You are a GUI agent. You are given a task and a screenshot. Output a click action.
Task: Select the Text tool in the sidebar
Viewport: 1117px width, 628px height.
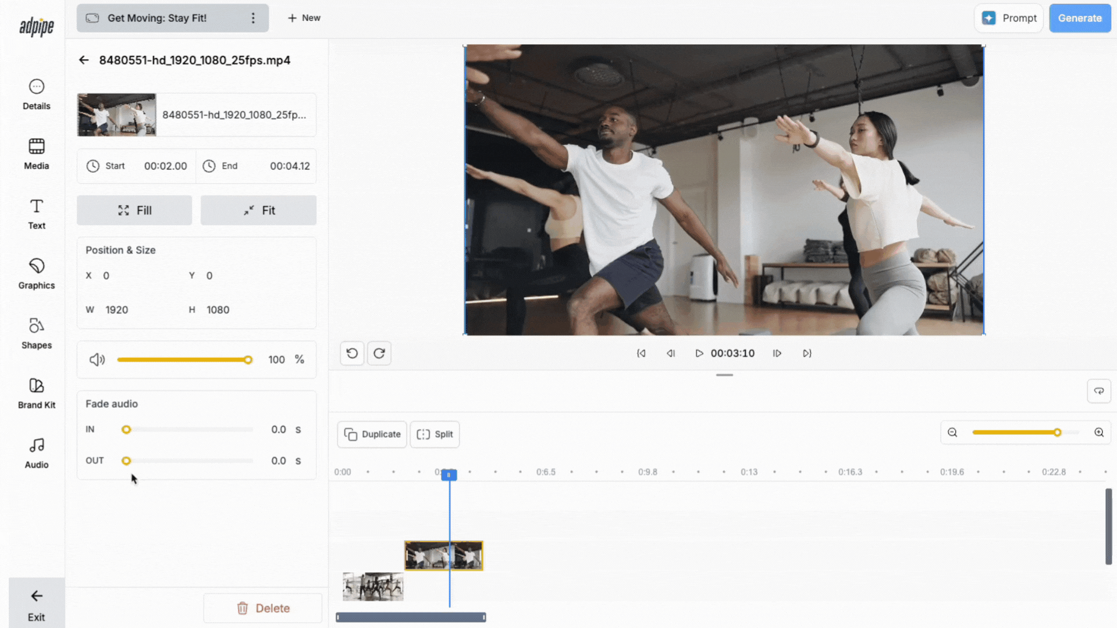tap(36, 214)
